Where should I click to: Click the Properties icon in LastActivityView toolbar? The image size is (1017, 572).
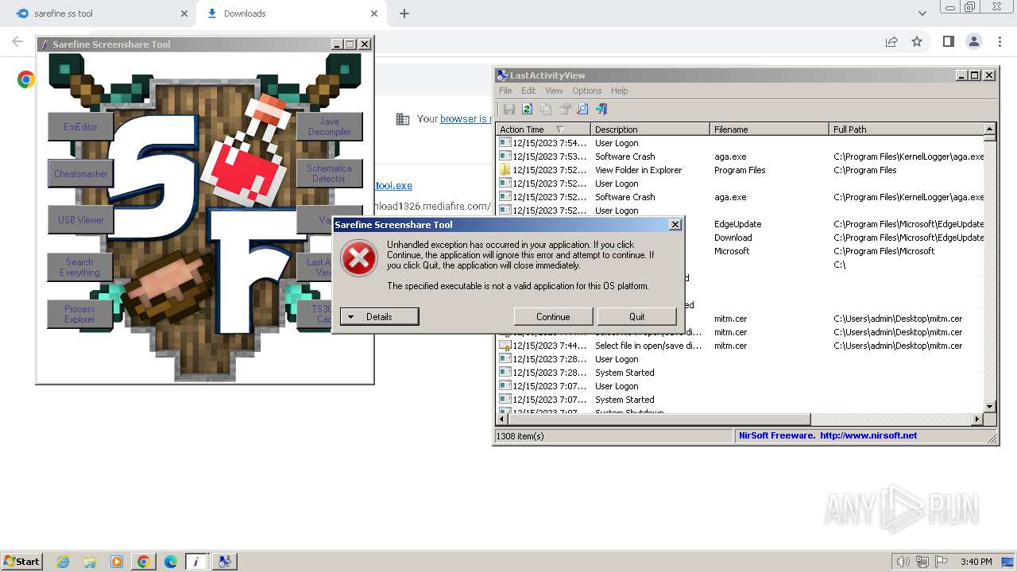pyautogui.click(x=565, y=109)
